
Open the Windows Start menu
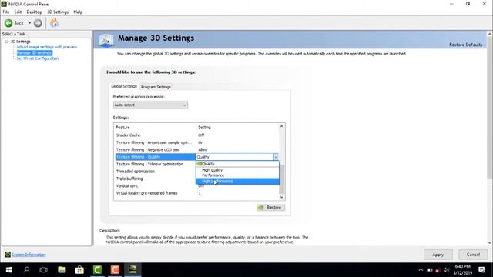(8, 270)
